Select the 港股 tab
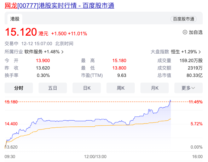This screenshot has height=162, width=208. pyautogui.click(x=15, y=19)
